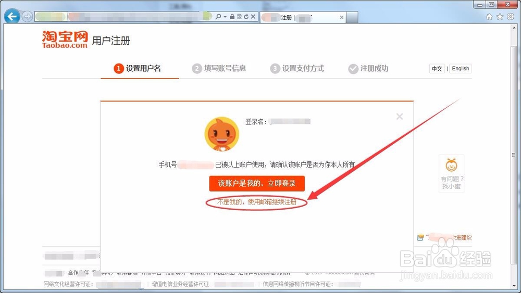Click 信息网络传播视听节目许可证 footer text

click(297, 284)
